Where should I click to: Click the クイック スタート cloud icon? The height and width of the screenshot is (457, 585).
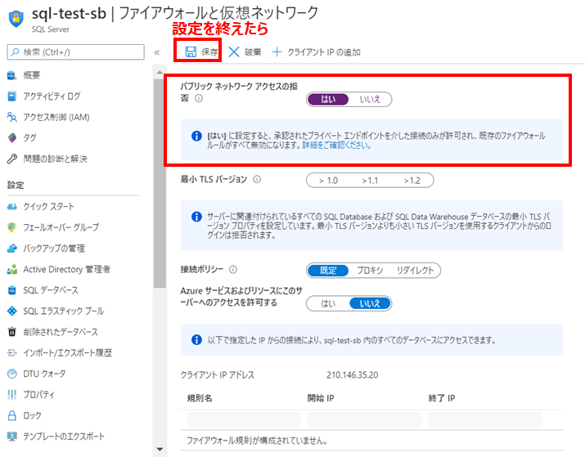click(x=12, y=207)
